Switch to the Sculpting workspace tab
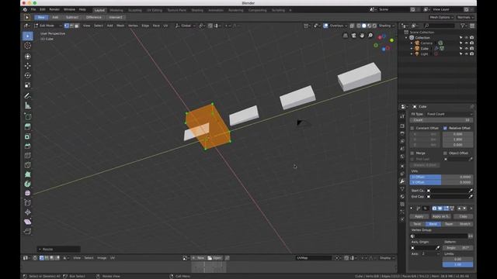This screenshot has width=497, height=279. coord(134,10)
